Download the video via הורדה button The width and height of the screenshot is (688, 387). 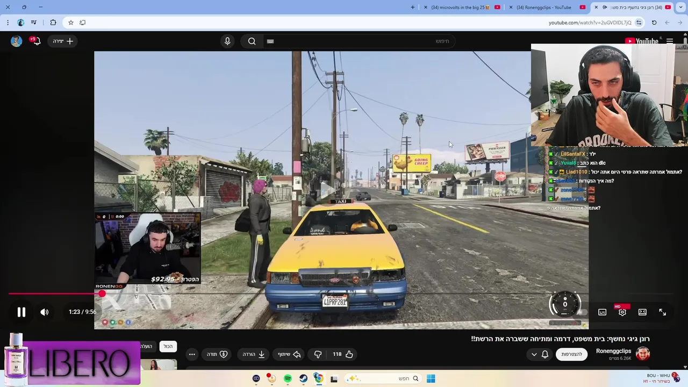point(254,354)
